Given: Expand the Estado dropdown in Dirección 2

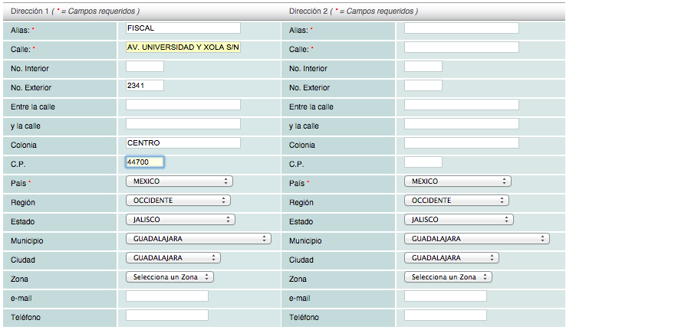Looking at the screenshot, I should pos(458,220).
